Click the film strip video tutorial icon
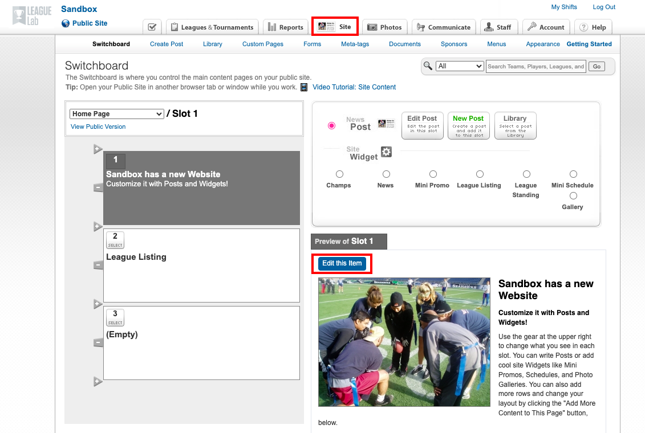The image size is (645, 433). [x=304, y=87]
